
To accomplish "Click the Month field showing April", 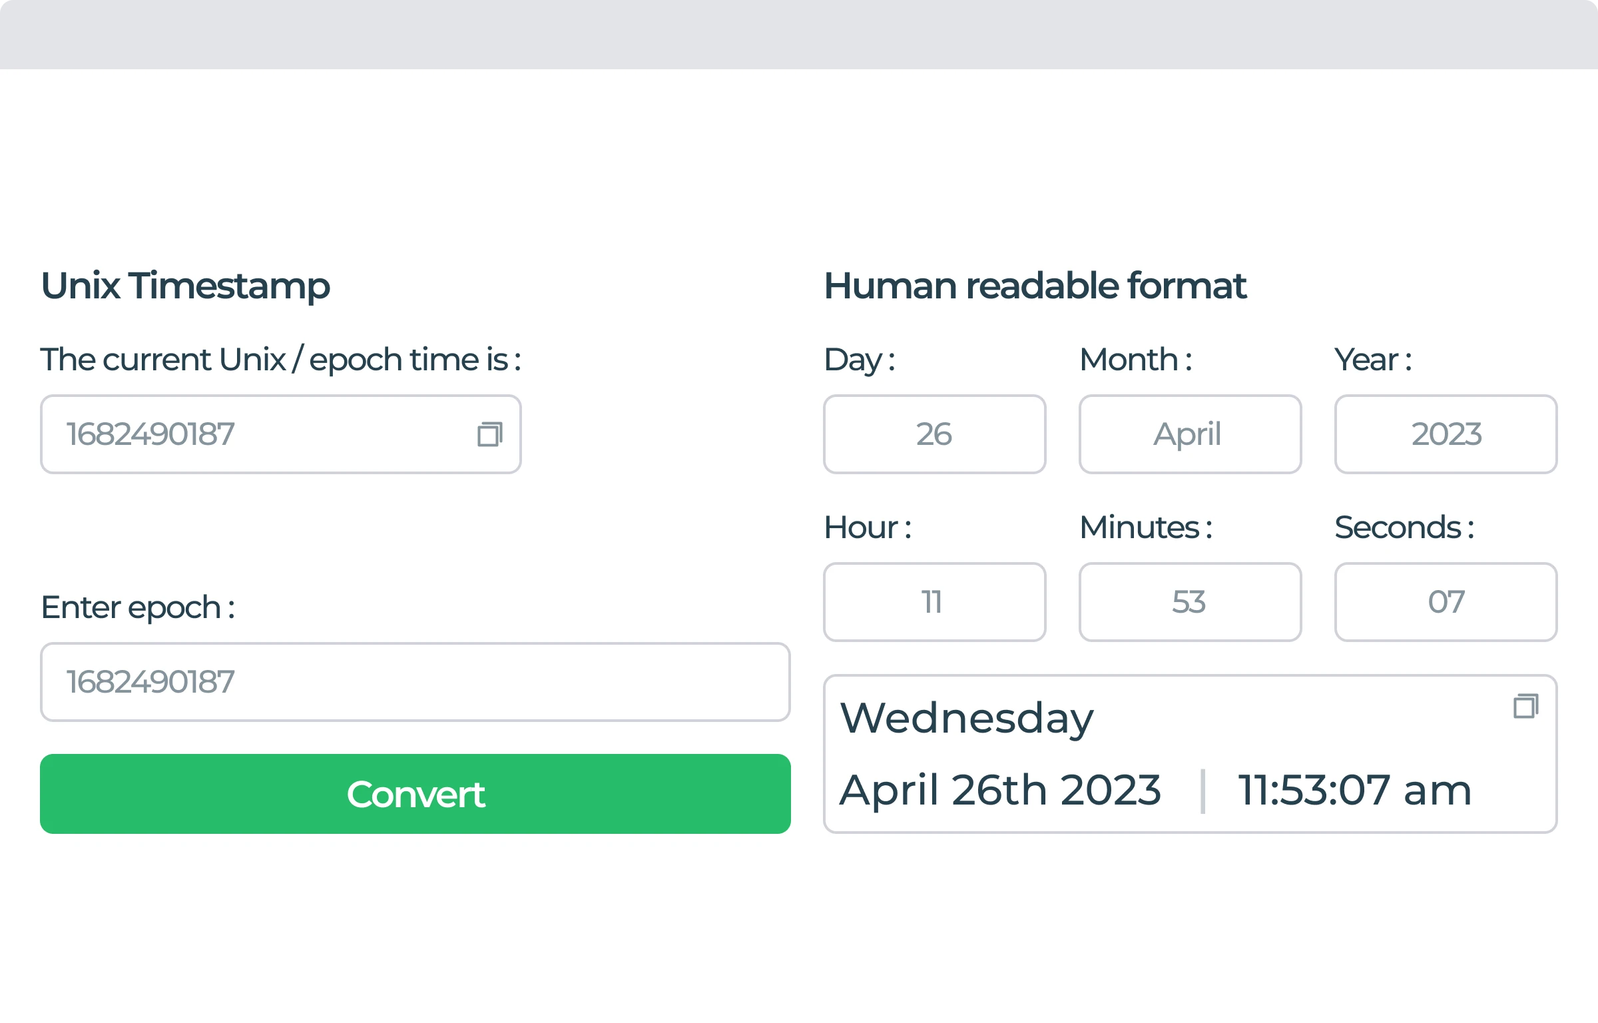I will click(1189, 434).
